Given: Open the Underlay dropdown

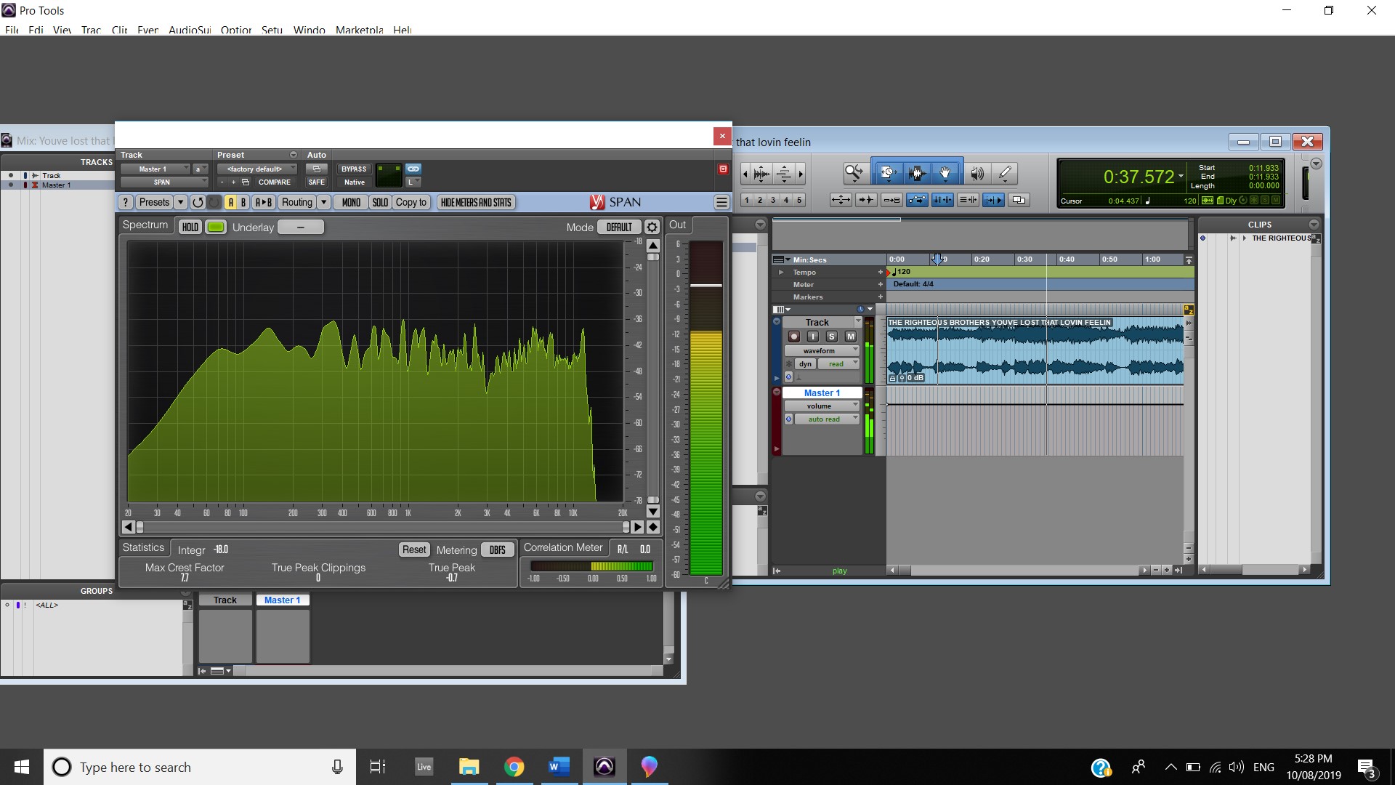Looking at the screenshot, I should tap(300, 227).
